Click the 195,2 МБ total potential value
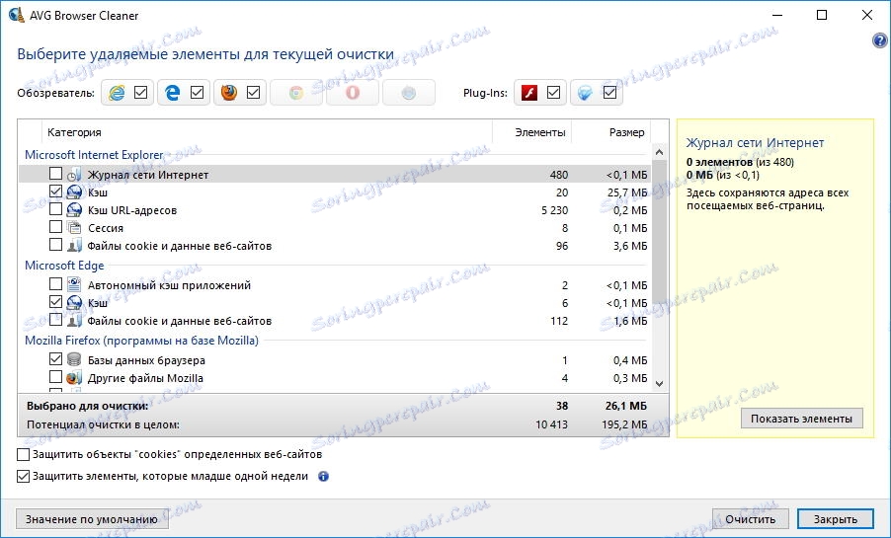Screen dimensions: 891x538 coord(624,424)
